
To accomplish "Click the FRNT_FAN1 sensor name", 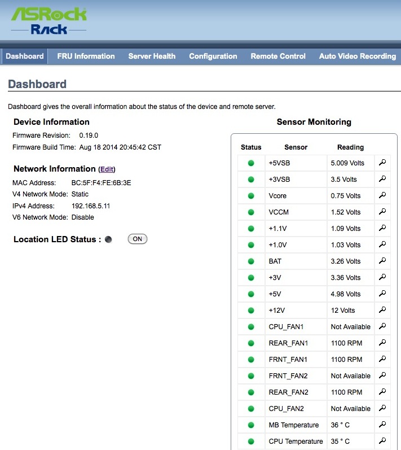I will pos(288,360).
